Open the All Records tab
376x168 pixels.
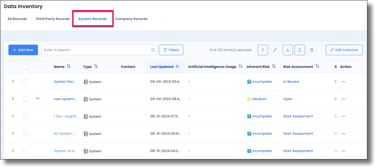[17, 19]
